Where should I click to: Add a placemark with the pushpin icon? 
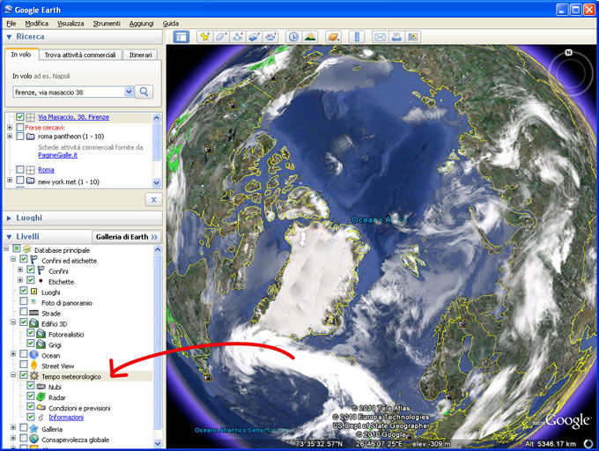[x=205, y=37]
